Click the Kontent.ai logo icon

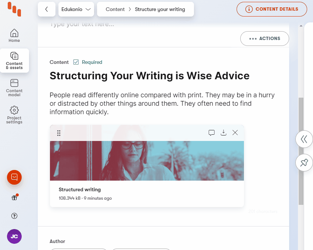tap(14, 9)
